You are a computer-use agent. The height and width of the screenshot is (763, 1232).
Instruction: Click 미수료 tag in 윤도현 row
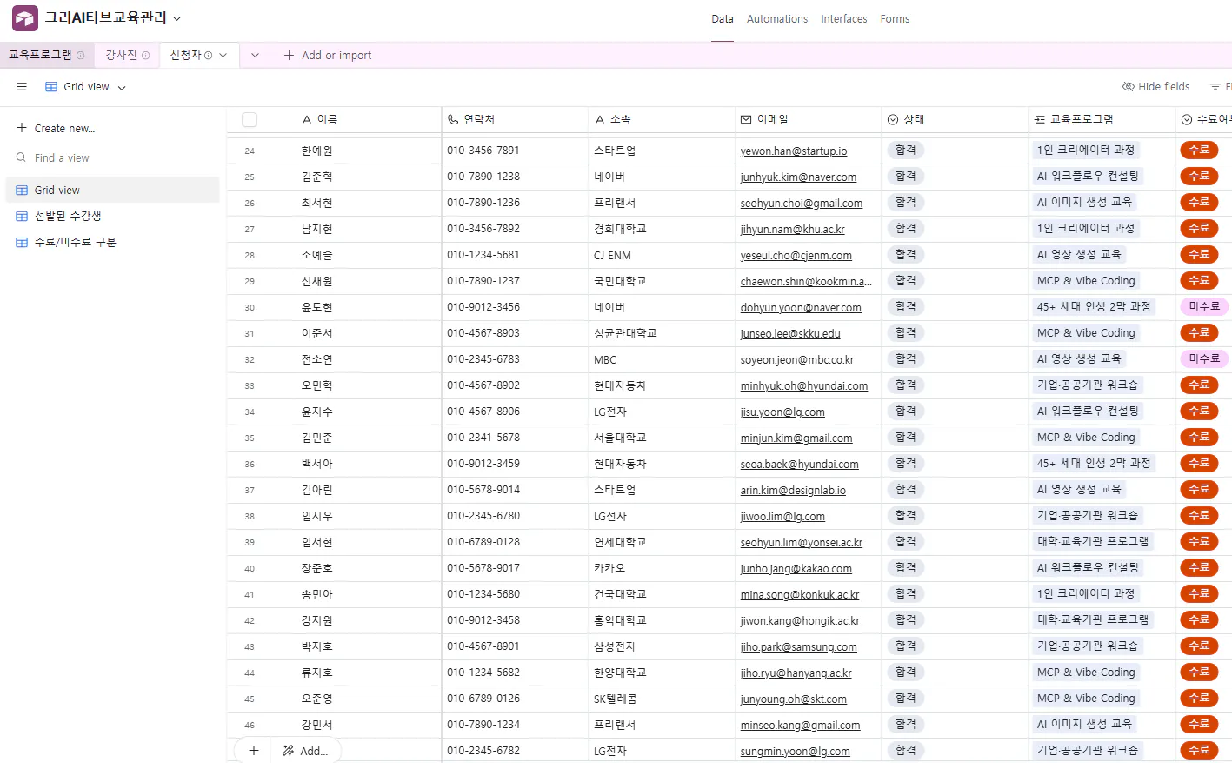pyautogui.click(x=1204, y=306)
